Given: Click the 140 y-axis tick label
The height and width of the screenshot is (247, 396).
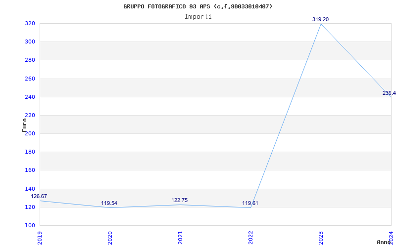Looking at the screenshot, I should tap(30, 189).
